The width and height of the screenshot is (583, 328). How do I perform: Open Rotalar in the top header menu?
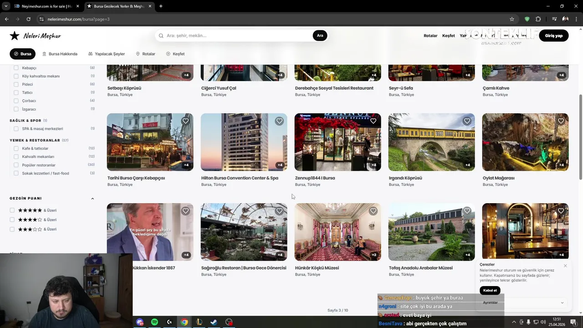click(430, 36)
